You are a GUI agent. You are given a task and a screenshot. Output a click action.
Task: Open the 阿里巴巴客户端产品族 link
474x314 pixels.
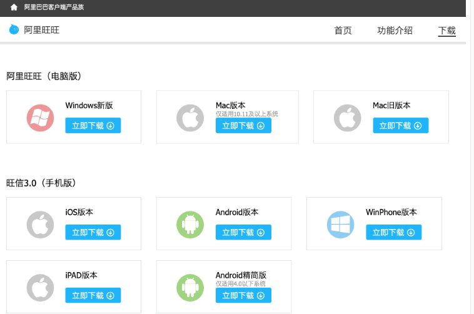pyautogui.click(x=54, y=7)
